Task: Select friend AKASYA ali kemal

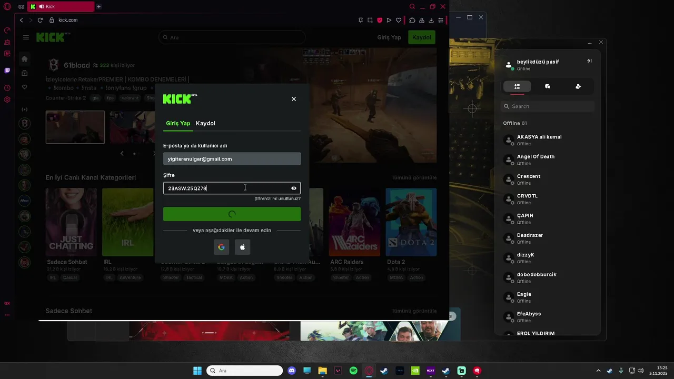Action: click(x=548, y=140)
